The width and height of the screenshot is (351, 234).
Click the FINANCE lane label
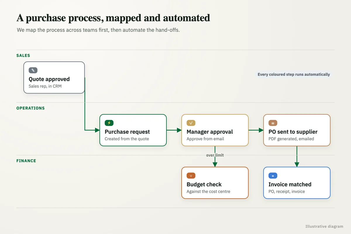[26, 161]
